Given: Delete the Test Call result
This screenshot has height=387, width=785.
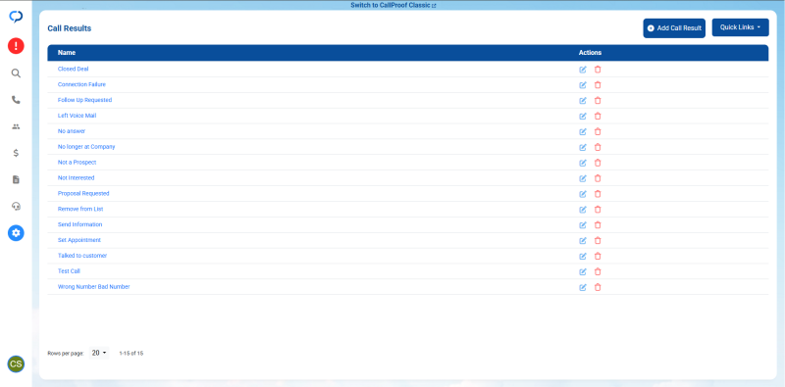Looking at the screenshot, I should pyautogui.click(x=598, y=271).
